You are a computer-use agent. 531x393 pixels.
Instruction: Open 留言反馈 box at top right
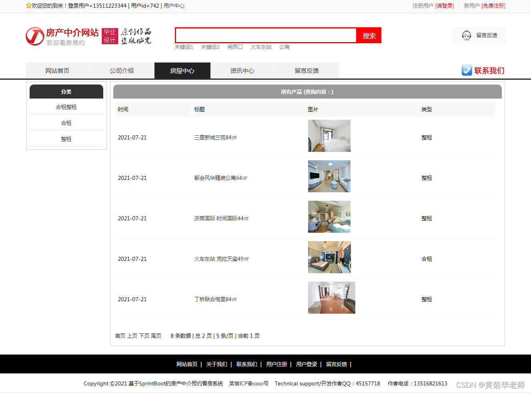coord(479,36)
